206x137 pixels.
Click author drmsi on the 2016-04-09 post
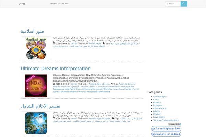click(x=74, y=84)
